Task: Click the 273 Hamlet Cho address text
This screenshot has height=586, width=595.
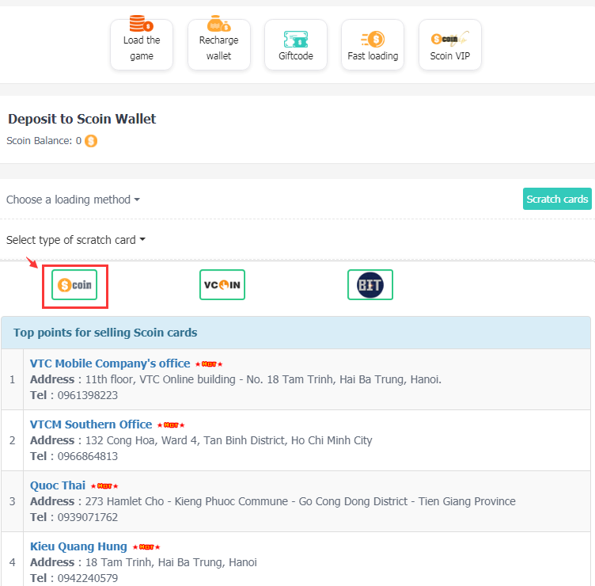Action: 301,501
